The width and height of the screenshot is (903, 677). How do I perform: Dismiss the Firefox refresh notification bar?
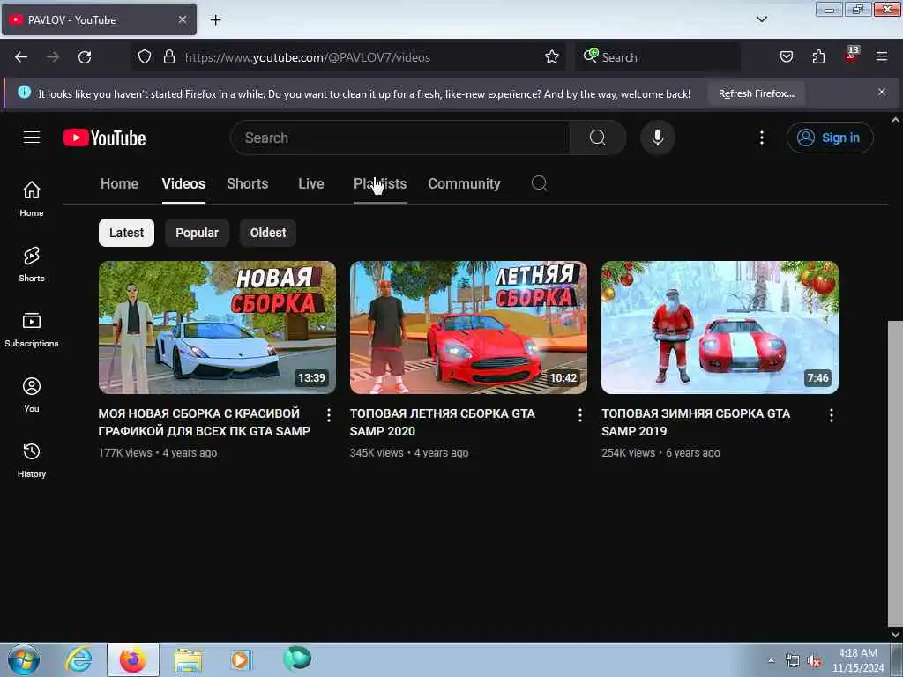point(882,92)
